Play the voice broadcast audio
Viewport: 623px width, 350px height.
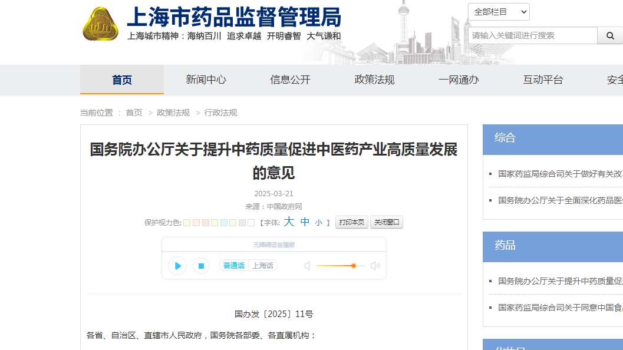[x=177, y=266]
